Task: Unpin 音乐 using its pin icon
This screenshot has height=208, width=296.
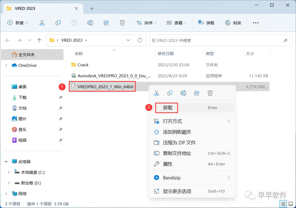Action: coord(61,129)
